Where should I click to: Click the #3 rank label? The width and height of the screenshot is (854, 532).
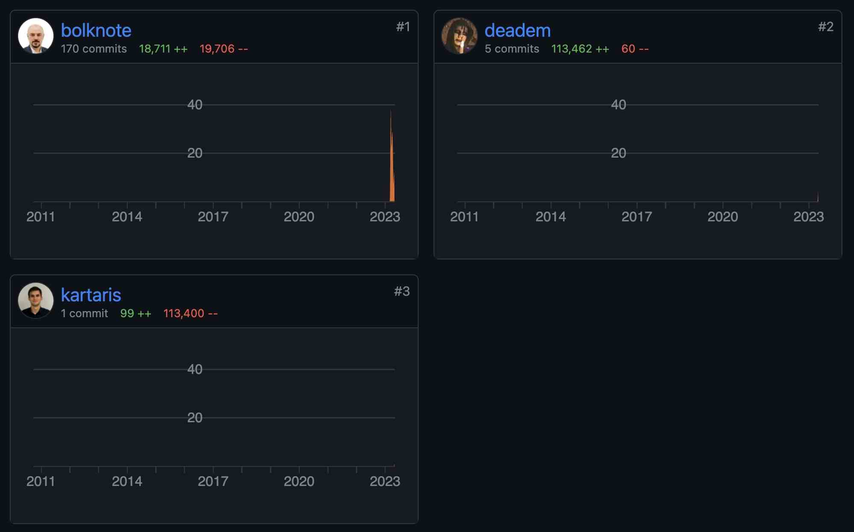[x=402, y=291]
